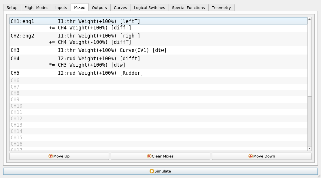Viewport: 321px width, 178px height.
Task: Click the scrollbar up arrow in the mixes list
Action: point(309,19)
